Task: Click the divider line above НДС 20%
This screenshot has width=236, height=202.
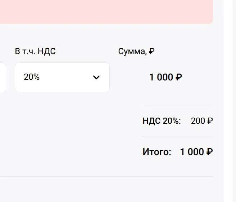Action: click(178, 106)
